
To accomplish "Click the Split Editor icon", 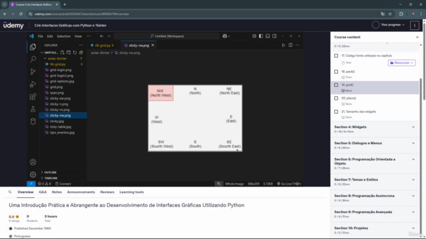I will click(x=290, y=45).
